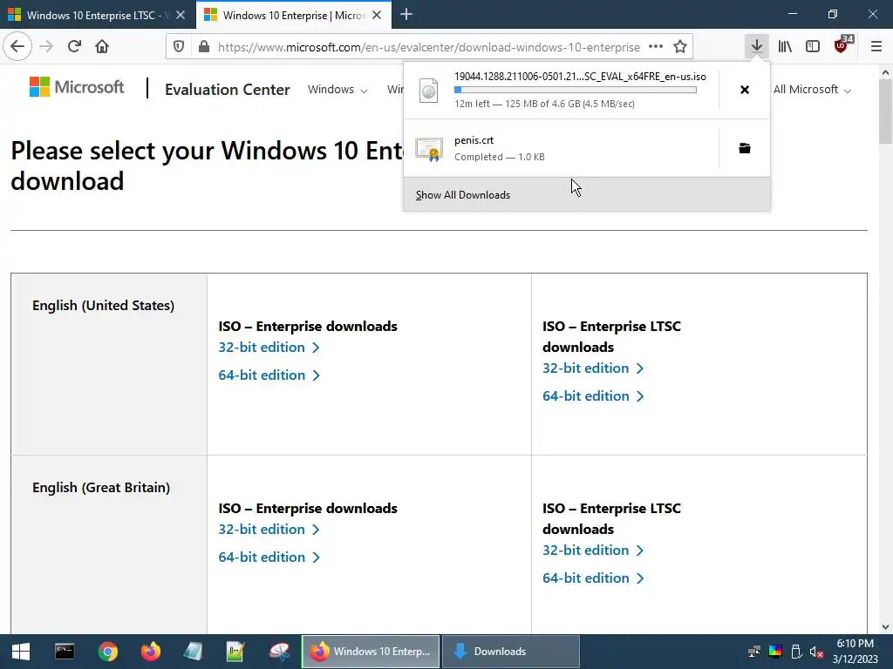This screenshot has height=669, width=893.
Task: Download US Enterprise 32-bit edition
Action: pos(269,347)
